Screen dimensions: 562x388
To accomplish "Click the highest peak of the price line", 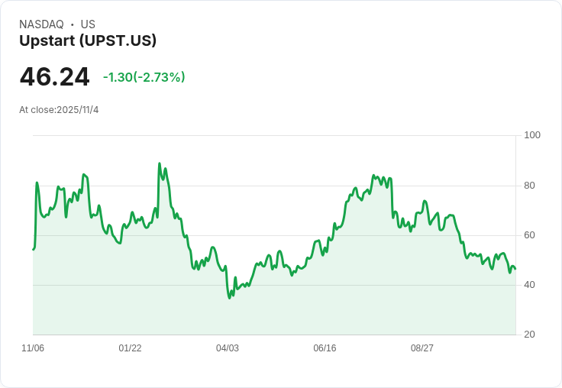I will (160, 163).
